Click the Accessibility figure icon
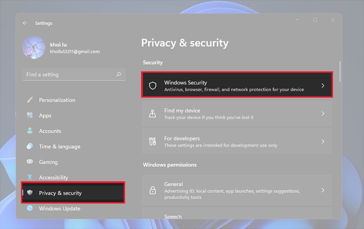Viewport: 364px width, 229px height. (30, 177)
